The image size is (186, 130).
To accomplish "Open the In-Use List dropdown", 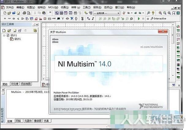I will click(x=106, y=13).
